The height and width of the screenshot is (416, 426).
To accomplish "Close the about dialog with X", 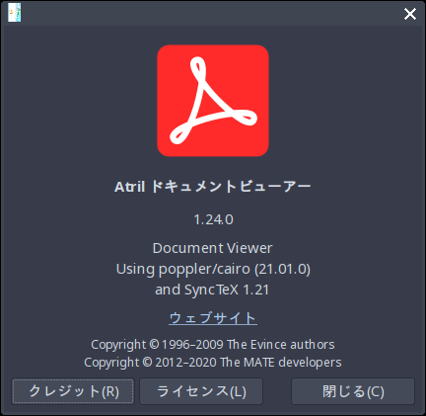I will point(410,14).
